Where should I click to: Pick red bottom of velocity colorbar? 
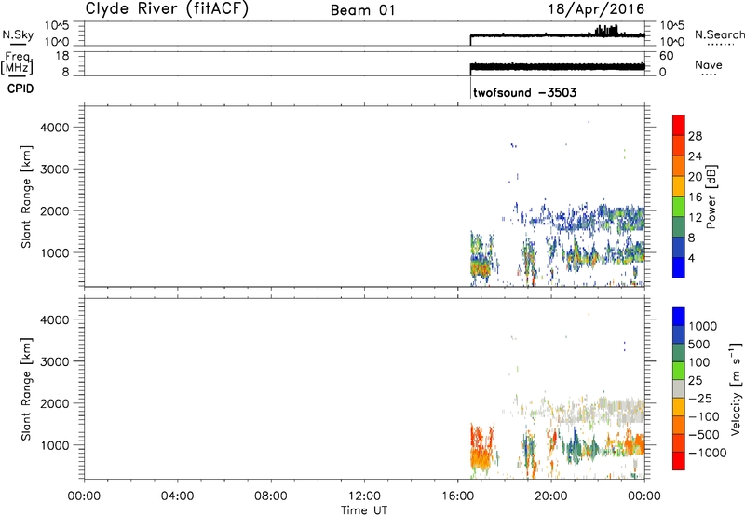tap(679, 461)
